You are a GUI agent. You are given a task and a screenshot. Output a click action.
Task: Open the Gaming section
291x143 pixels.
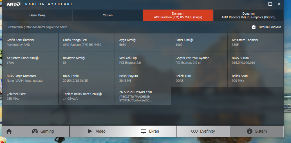[x=43, y=131]
